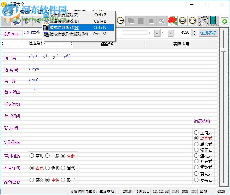This screenshot has width=230, height=195.
Task: Click the 星期一 status bar panel
Action: (x=205, y=191)
